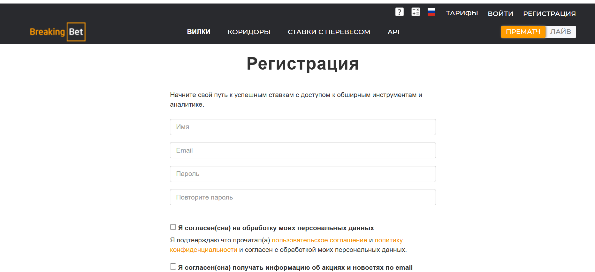Click into the Email field

303,150
